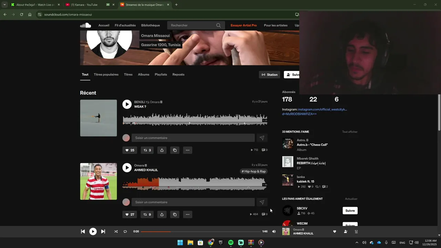The image size is (441, 248).
Task: Open Spotify from the taskbar
Action: [x=231, y=242]
